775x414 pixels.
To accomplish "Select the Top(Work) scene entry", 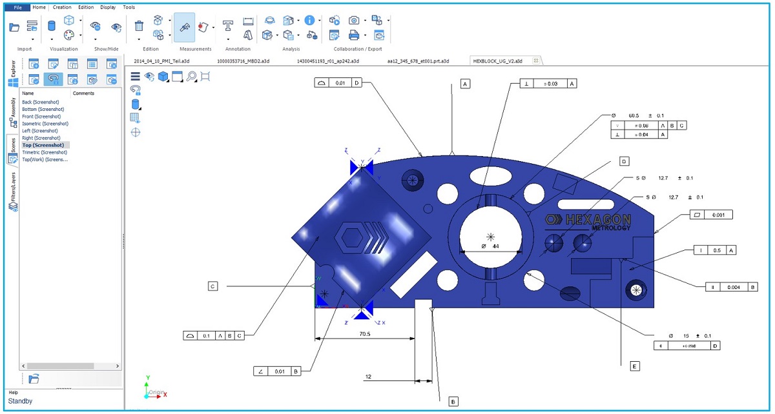I will pyautogui.click(x=45, y=159).
